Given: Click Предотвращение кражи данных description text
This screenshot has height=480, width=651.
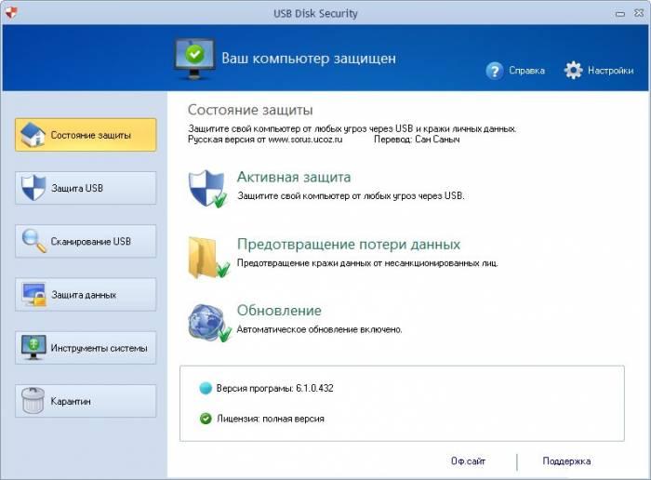Looking at the screenshot, I should [x=367, y=263].
